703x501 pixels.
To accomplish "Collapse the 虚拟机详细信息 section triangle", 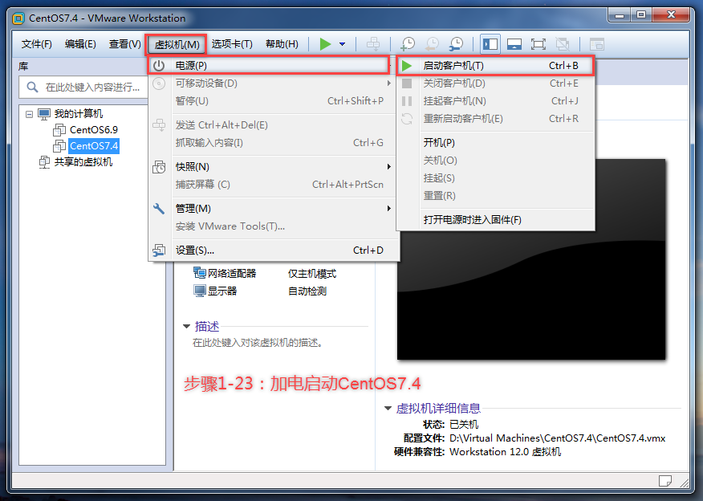I will point(388,408).
